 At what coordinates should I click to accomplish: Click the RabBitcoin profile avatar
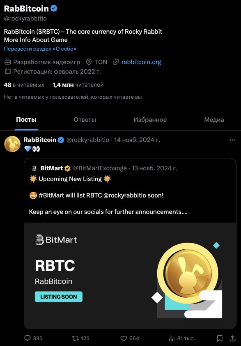12,144
